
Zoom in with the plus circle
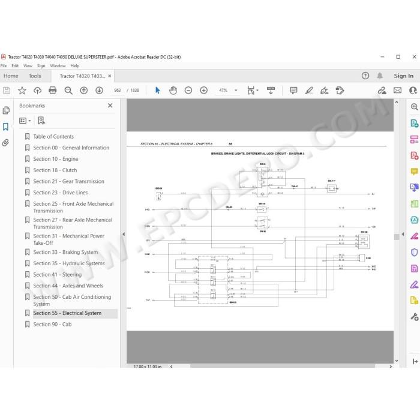click(x=204, y=91)
